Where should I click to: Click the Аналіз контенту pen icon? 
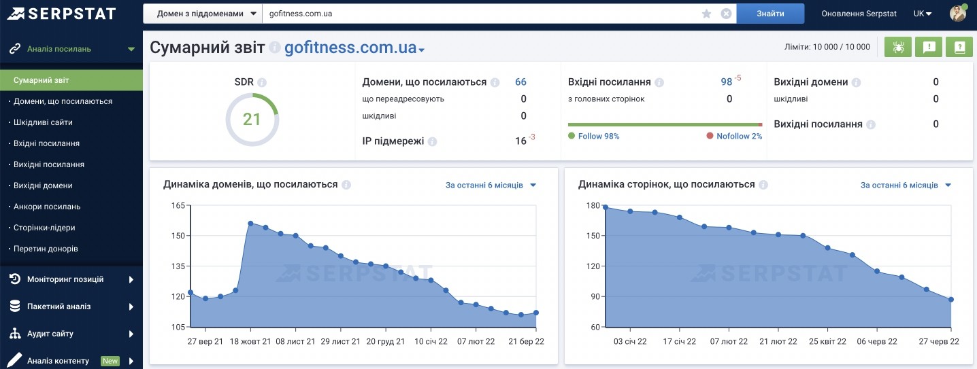tap(14, 361)
